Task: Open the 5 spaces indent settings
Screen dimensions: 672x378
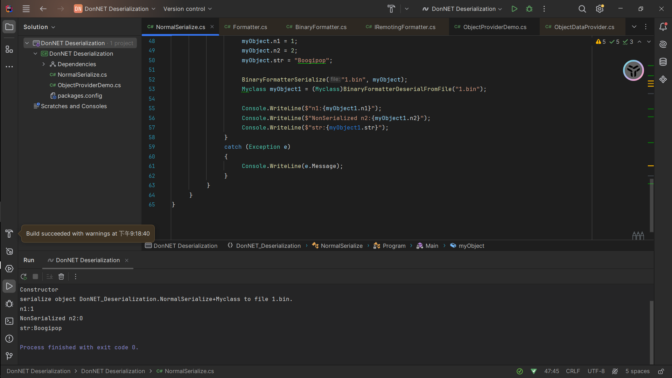Action: tap(637, 371)
